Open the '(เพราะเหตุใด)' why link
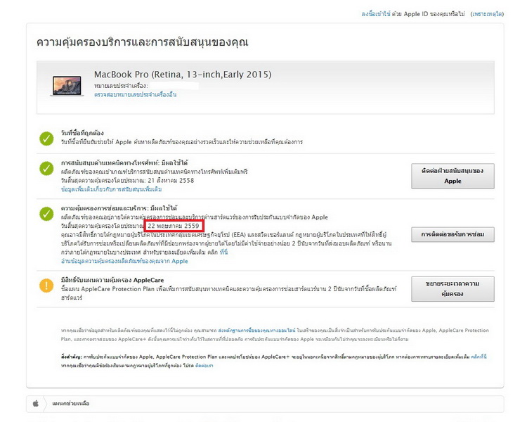 coord(487,14)
